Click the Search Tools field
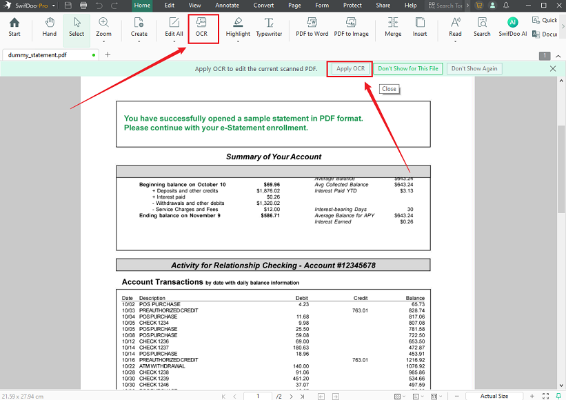Image resolution: width=566 pixels, height=400 pixels. (446, 6)
